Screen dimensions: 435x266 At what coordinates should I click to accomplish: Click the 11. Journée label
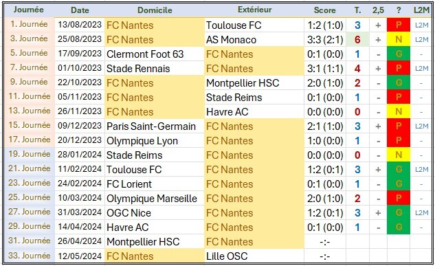point(29,96)
